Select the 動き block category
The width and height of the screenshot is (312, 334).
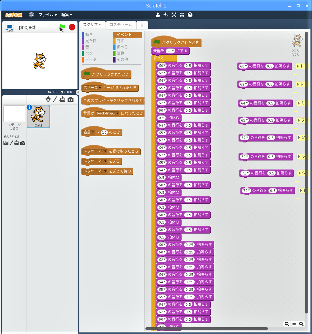tap(89, 35)
